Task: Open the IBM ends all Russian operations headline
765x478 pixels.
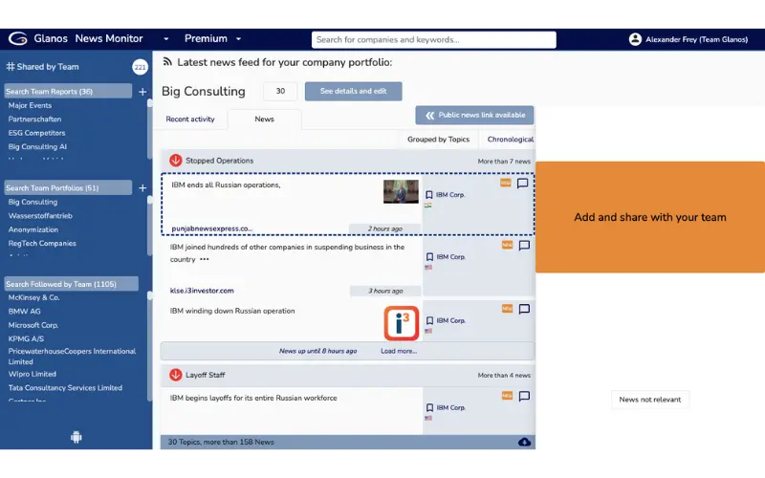Action: [x=226, y=185]
